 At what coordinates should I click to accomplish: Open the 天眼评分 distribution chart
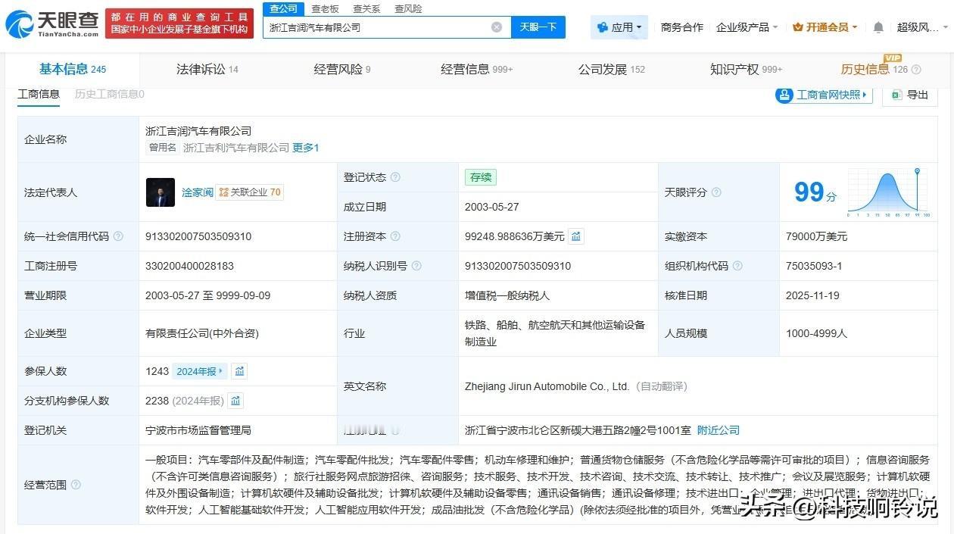(887, 192)
